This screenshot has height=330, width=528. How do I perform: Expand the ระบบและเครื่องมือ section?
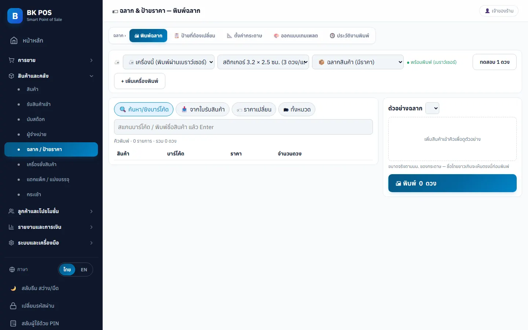pyautogui.click(x=51, y=243)
